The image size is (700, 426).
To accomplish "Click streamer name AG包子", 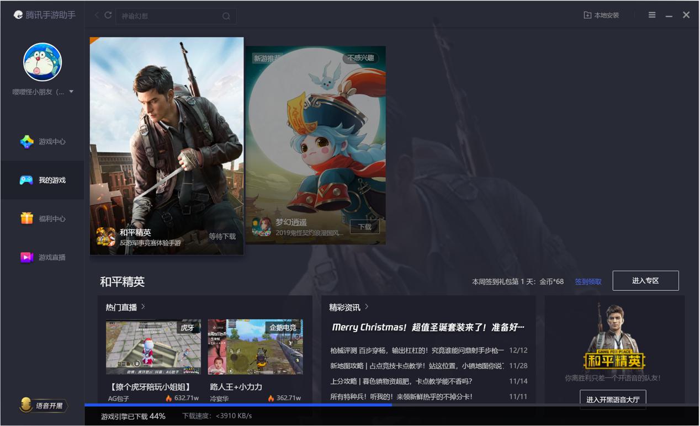I will [x=119, y=398].
